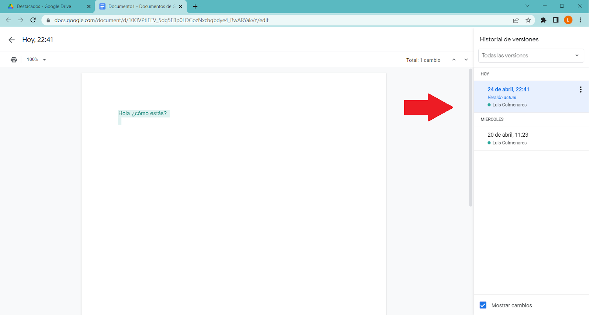
Task: Open the orange L profile avatar
Action: coord(568,20)
